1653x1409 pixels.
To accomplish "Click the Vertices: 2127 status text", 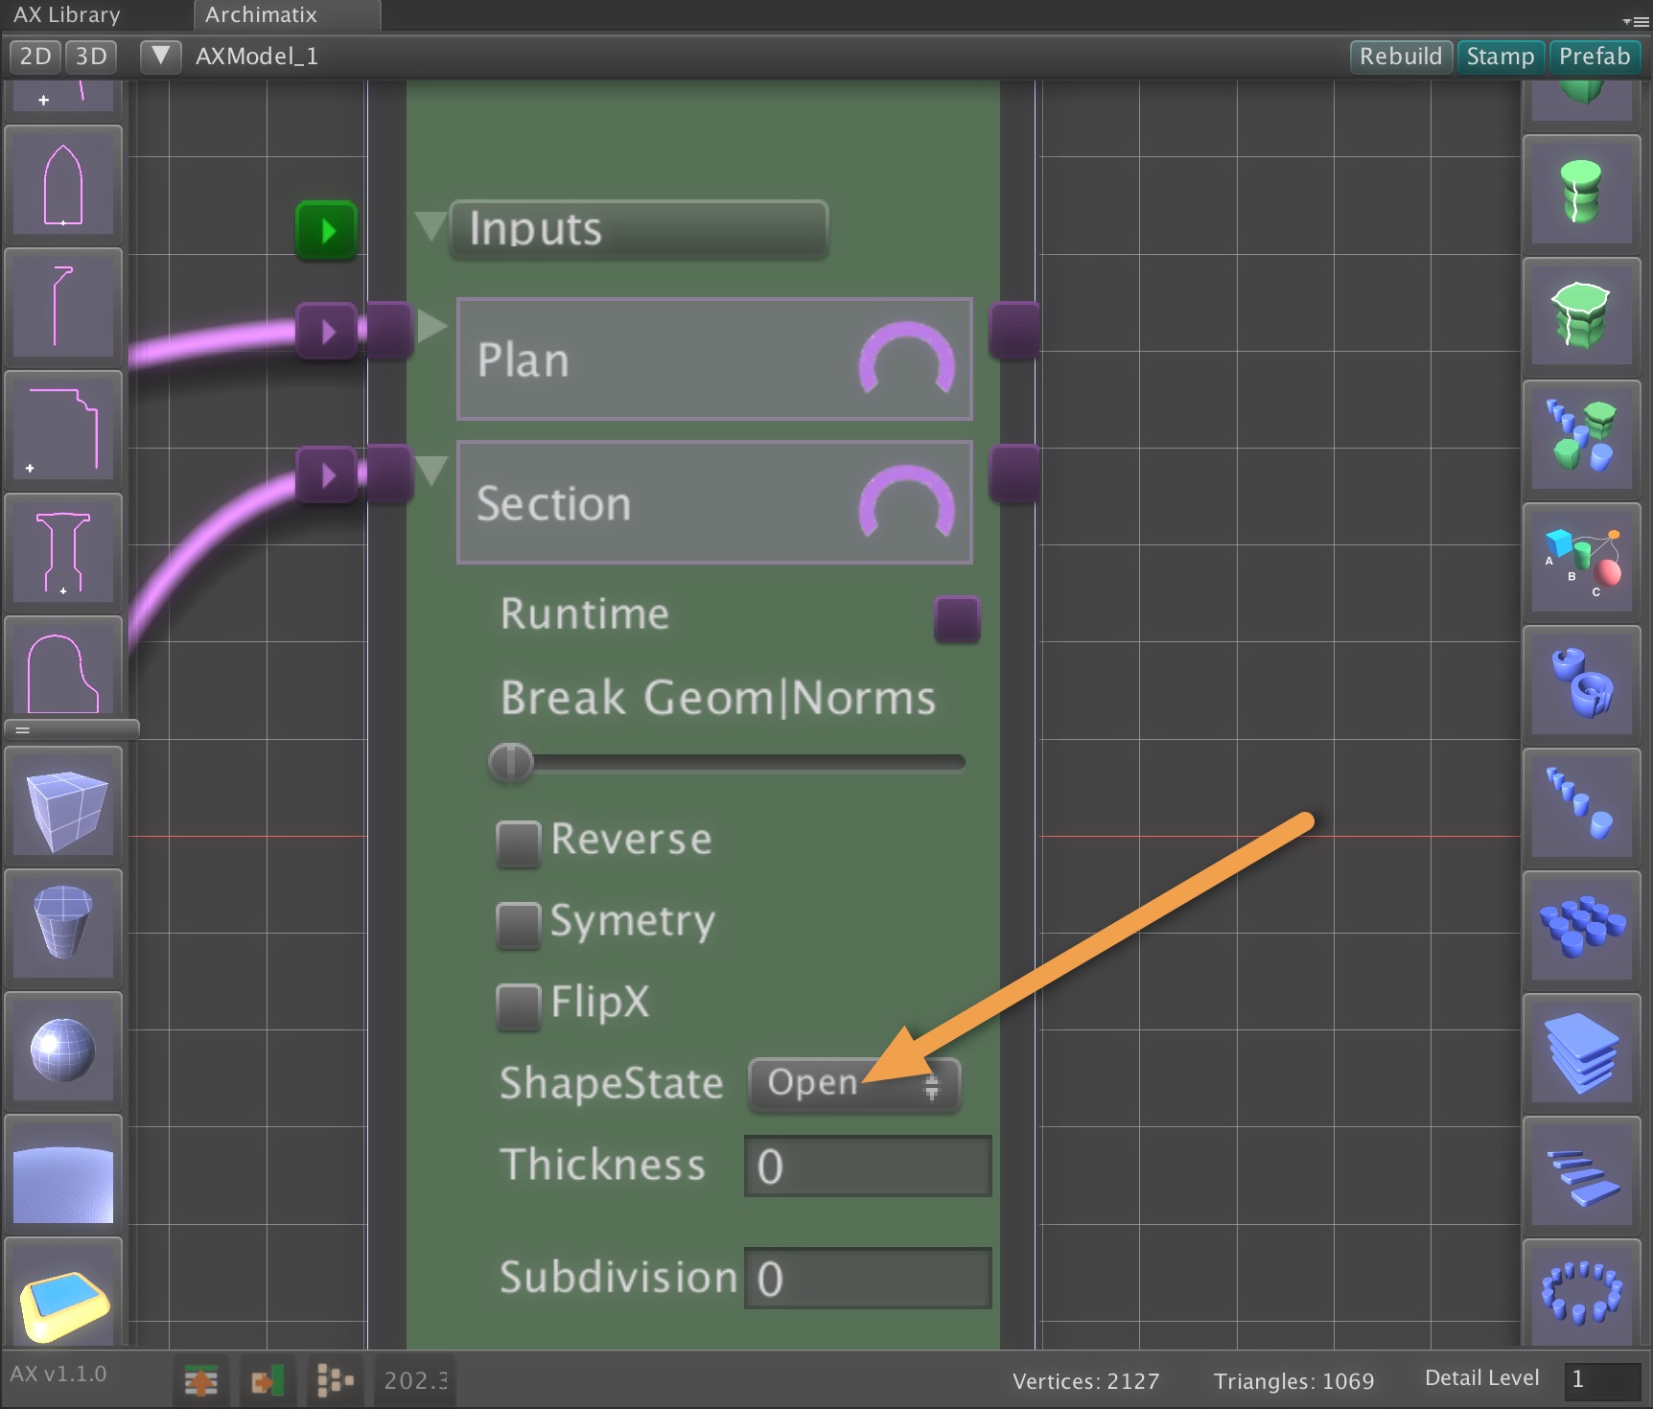I will [1086, 1381].
